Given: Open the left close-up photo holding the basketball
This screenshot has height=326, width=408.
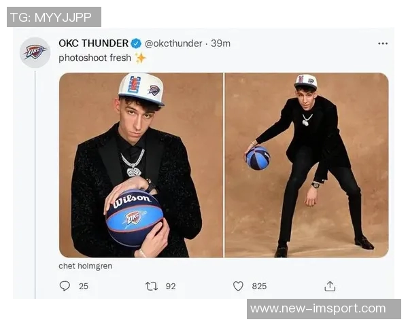Looking at the screenshot, I should tap(141, 165).
